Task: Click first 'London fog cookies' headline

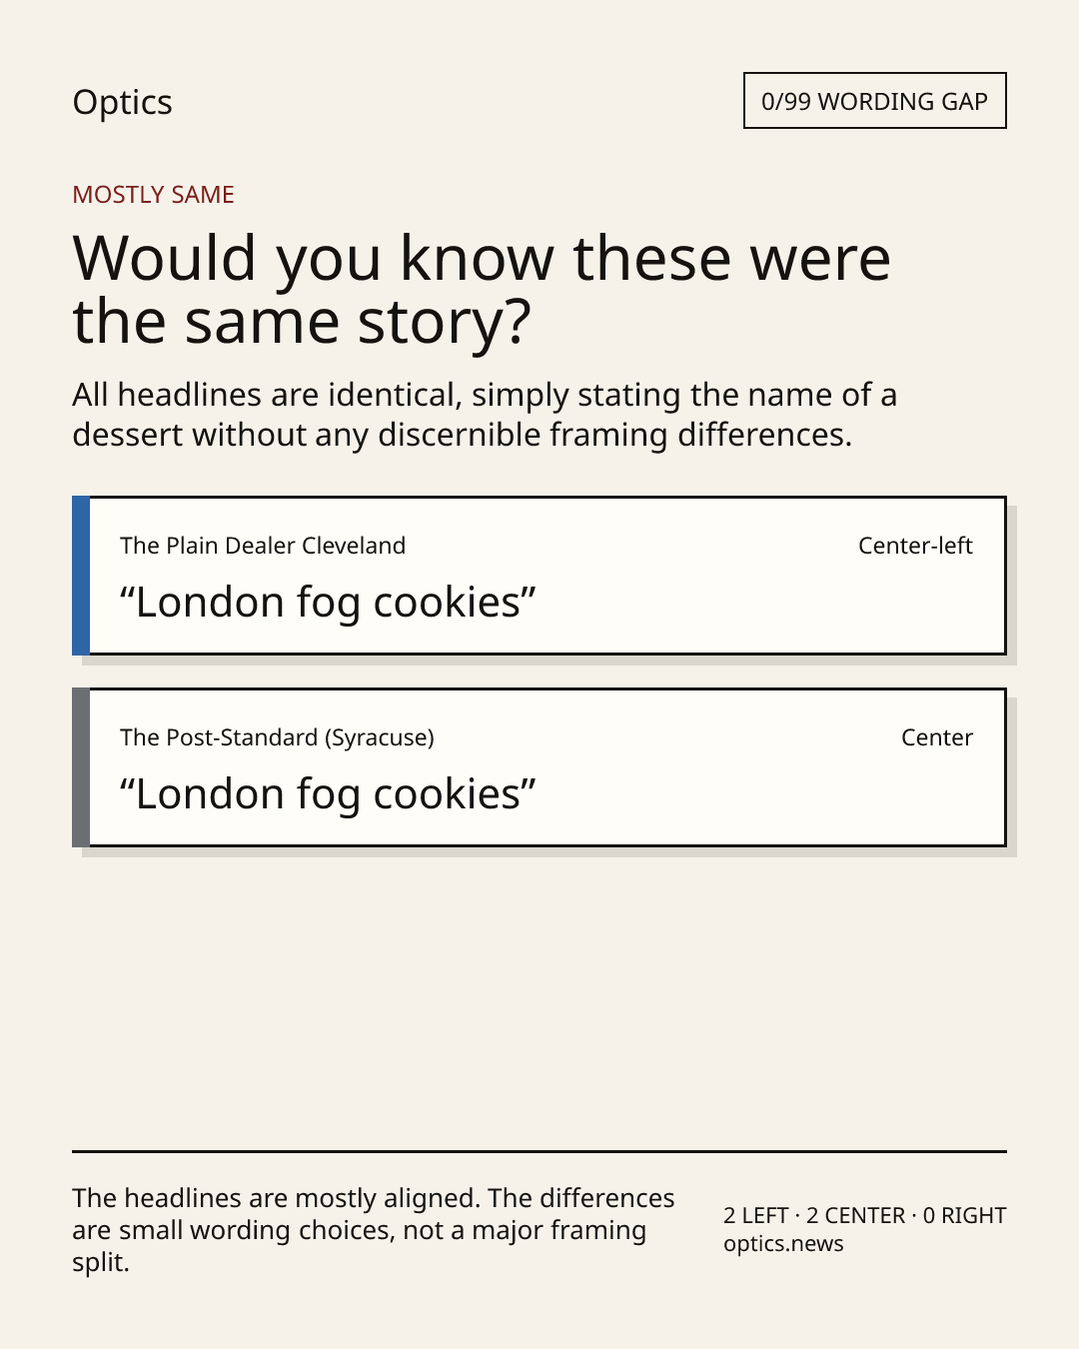Action: (328, 603)
